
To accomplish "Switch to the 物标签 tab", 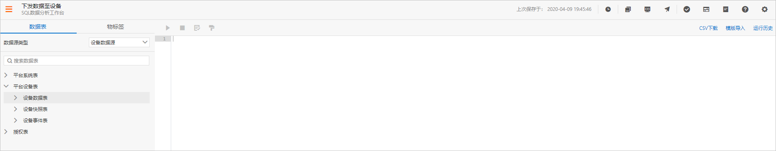I will [116, 27].
